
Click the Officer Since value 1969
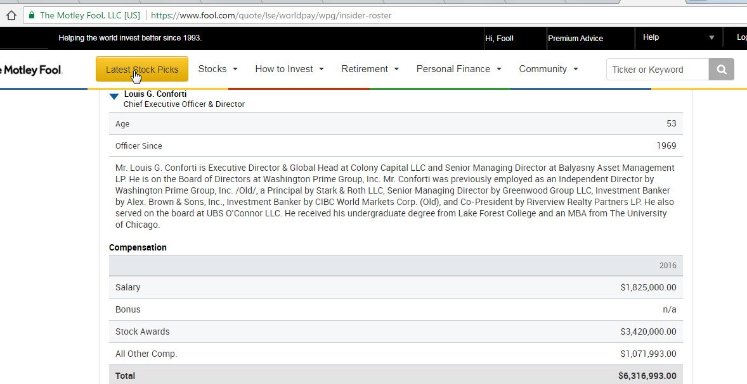[x=666, y=146]
